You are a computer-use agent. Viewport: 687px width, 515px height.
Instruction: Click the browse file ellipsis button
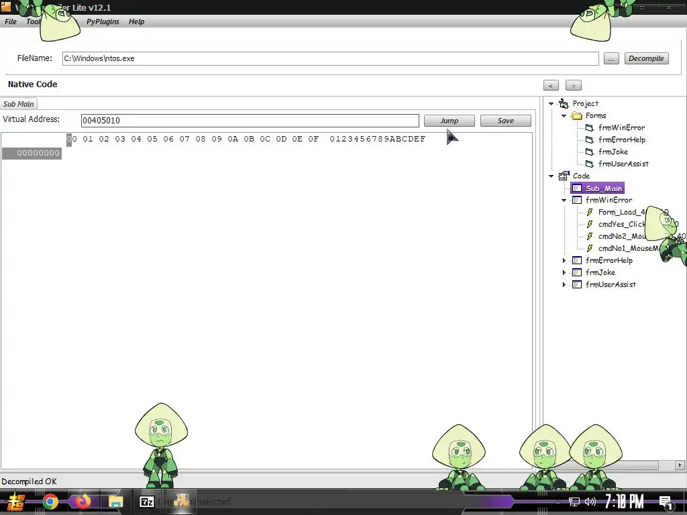pos(611,58)
